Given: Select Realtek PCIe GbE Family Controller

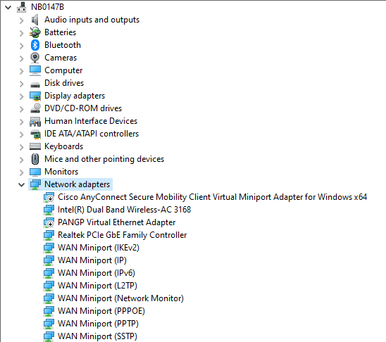Looking at the screenshot, I should (x=122, y=235).
